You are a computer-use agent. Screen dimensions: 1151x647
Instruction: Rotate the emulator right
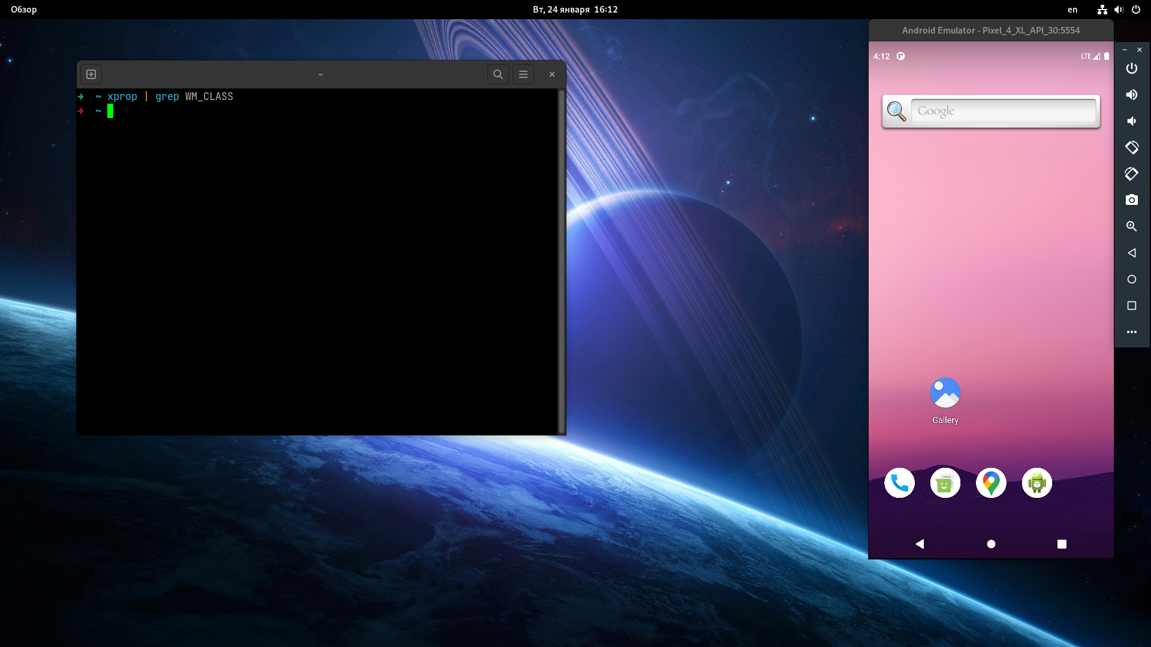[x=1131, y=174]
